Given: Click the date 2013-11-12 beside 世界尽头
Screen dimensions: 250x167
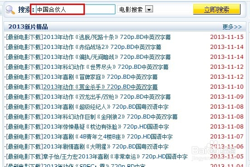Looking at the screenshot, I should click(x=227, y=67).
